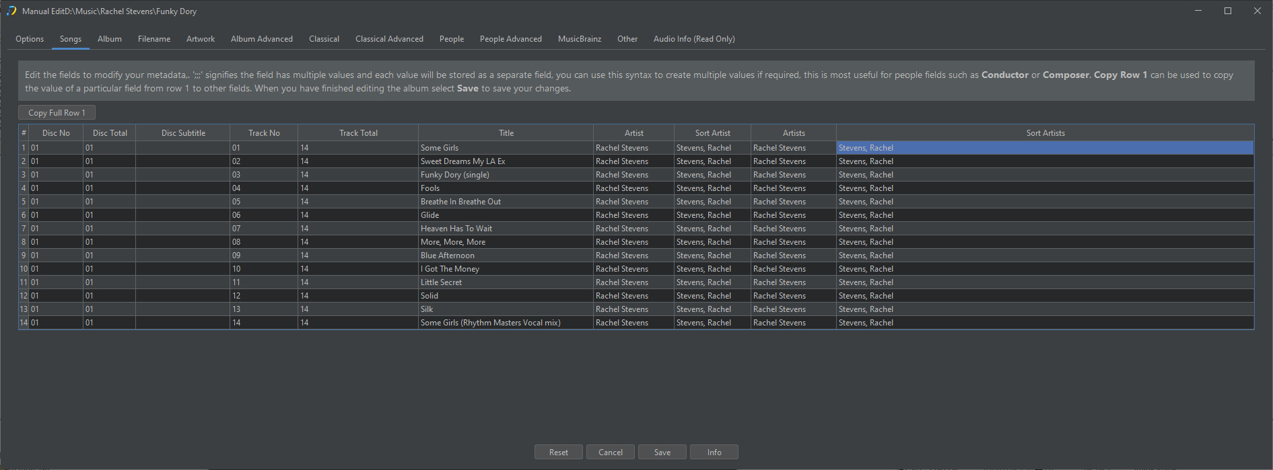
Task: Click the Disc Subtitle cell in row 1
Action: (x=182, y=148)
